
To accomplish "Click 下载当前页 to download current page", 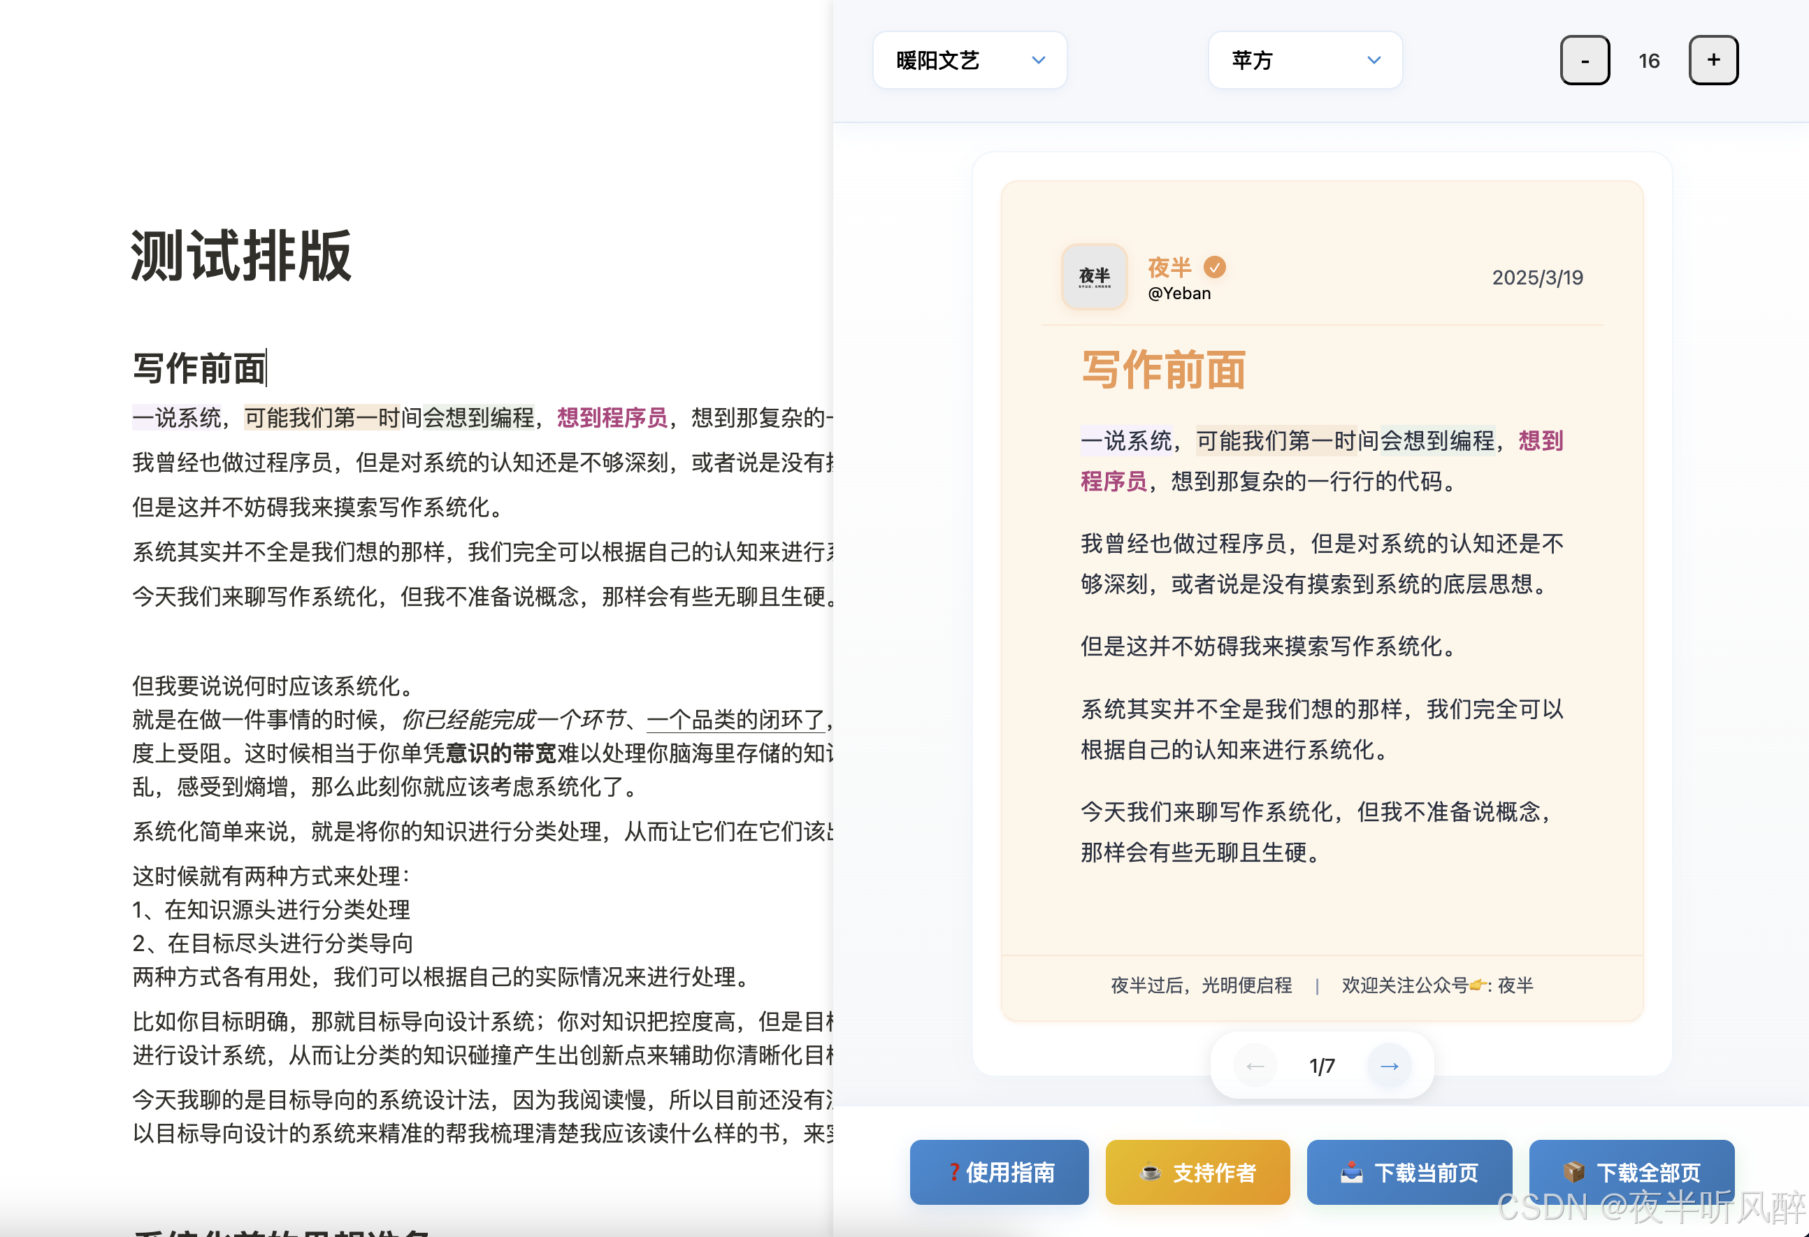I will coord(1409,1171).
